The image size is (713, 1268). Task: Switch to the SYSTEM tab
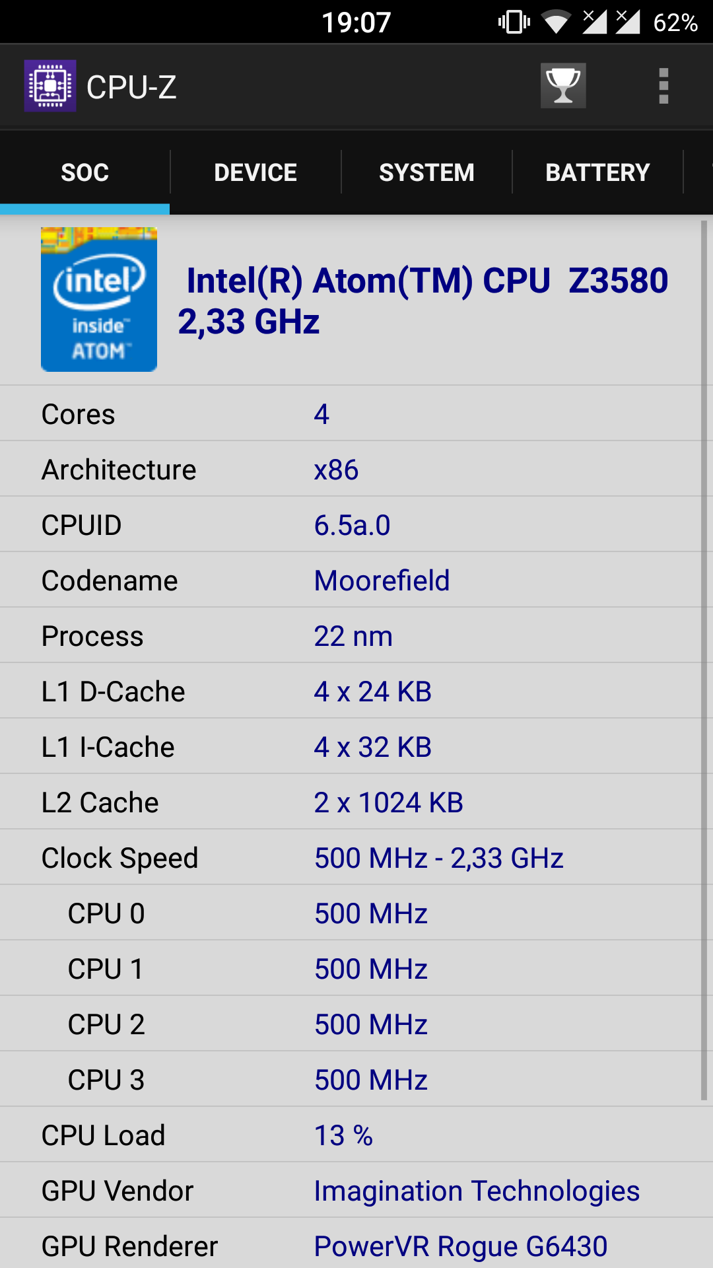tap(426, 172)
